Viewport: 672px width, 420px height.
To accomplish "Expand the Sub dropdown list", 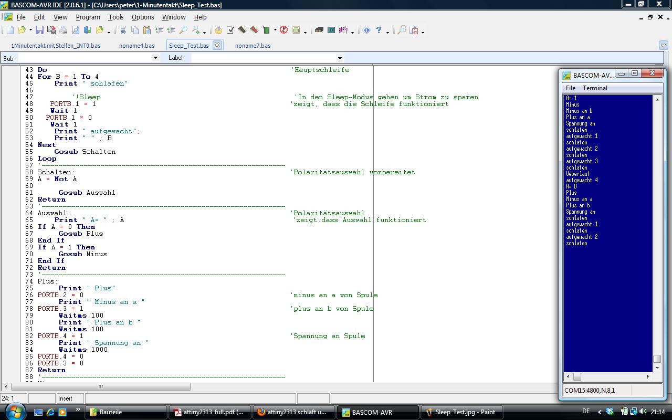I will (x=155, y=58).
